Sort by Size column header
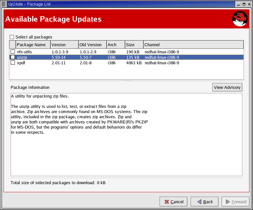253x210 pixels. [134, 45]
